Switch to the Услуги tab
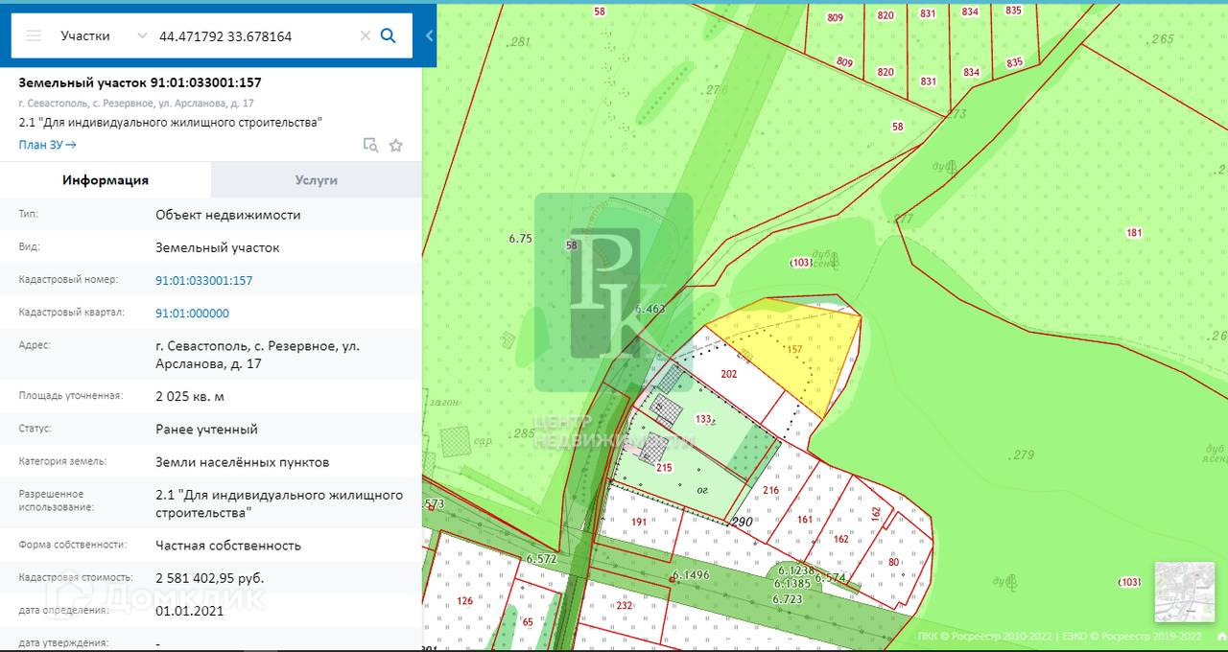Image resolution: width=1228 pixels, height=652 pixels. tap(316, 180)
